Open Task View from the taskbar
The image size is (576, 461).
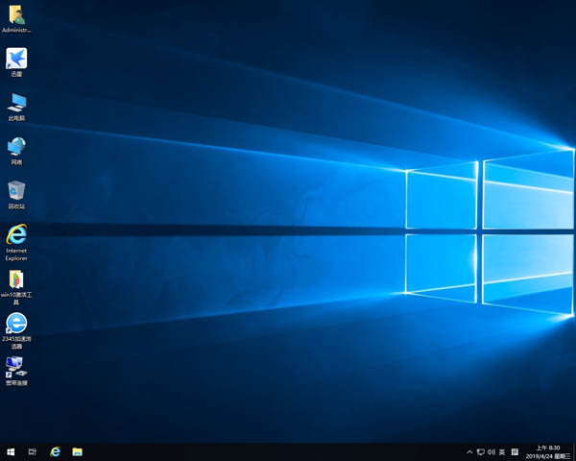tap(33, 451)
